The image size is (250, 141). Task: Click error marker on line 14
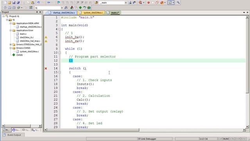pyautogui.click(x=46, y=69)
